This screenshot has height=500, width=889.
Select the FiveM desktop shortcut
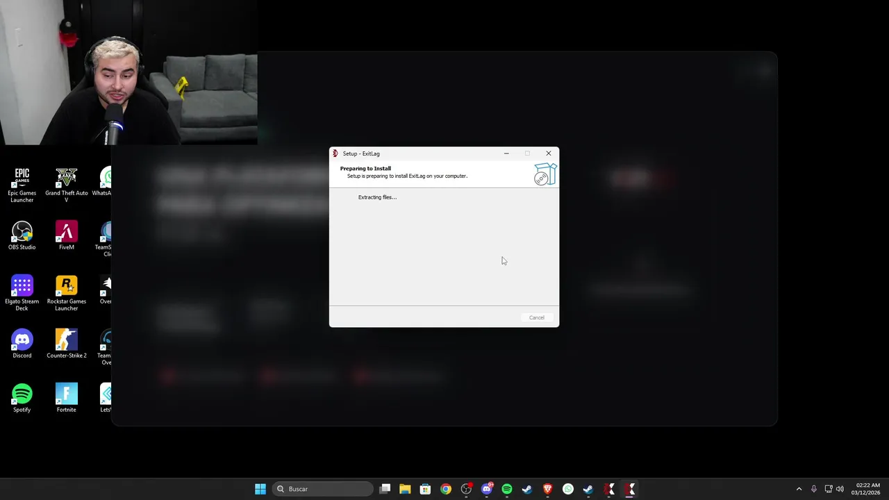pos(66,235)
